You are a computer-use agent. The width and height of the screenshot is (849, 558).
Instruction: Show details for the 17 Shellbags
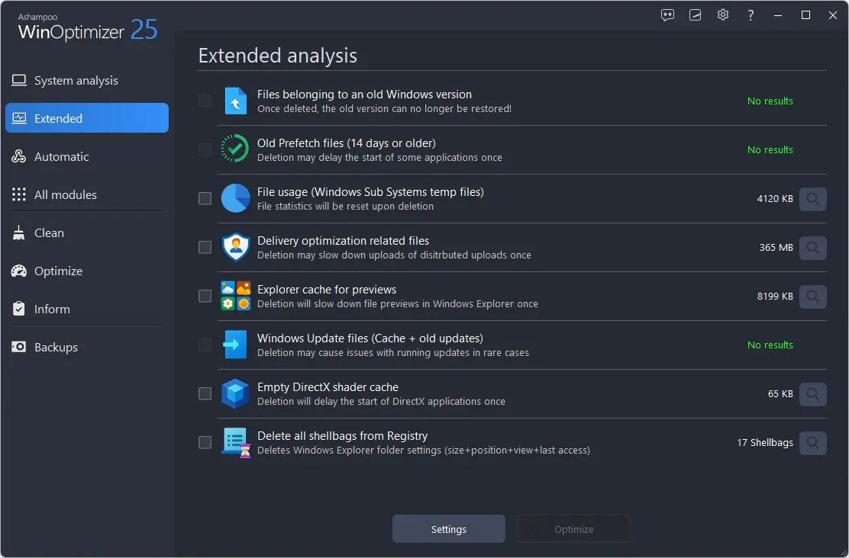click(x=812, y=443)
